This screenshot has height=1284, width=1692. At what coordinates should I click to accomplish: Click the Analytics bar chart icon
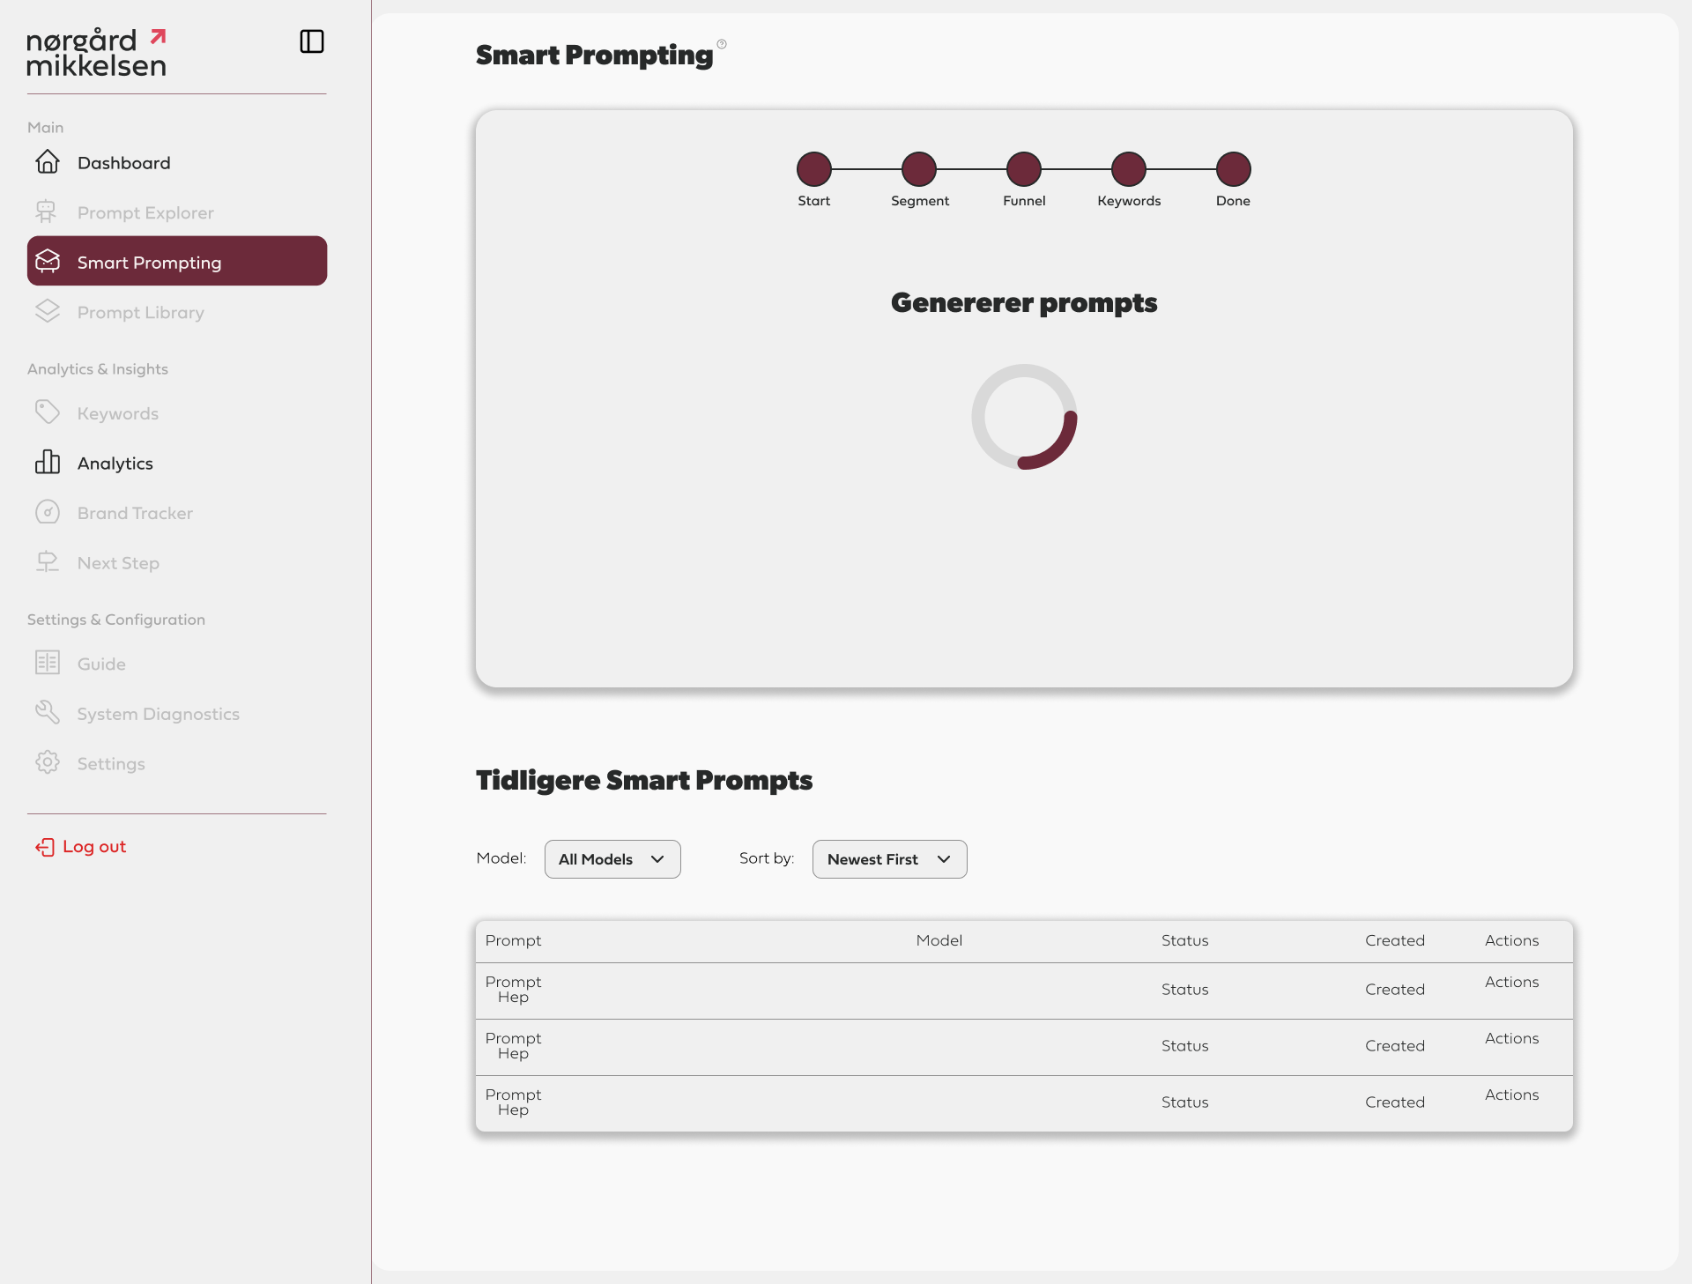48,463
